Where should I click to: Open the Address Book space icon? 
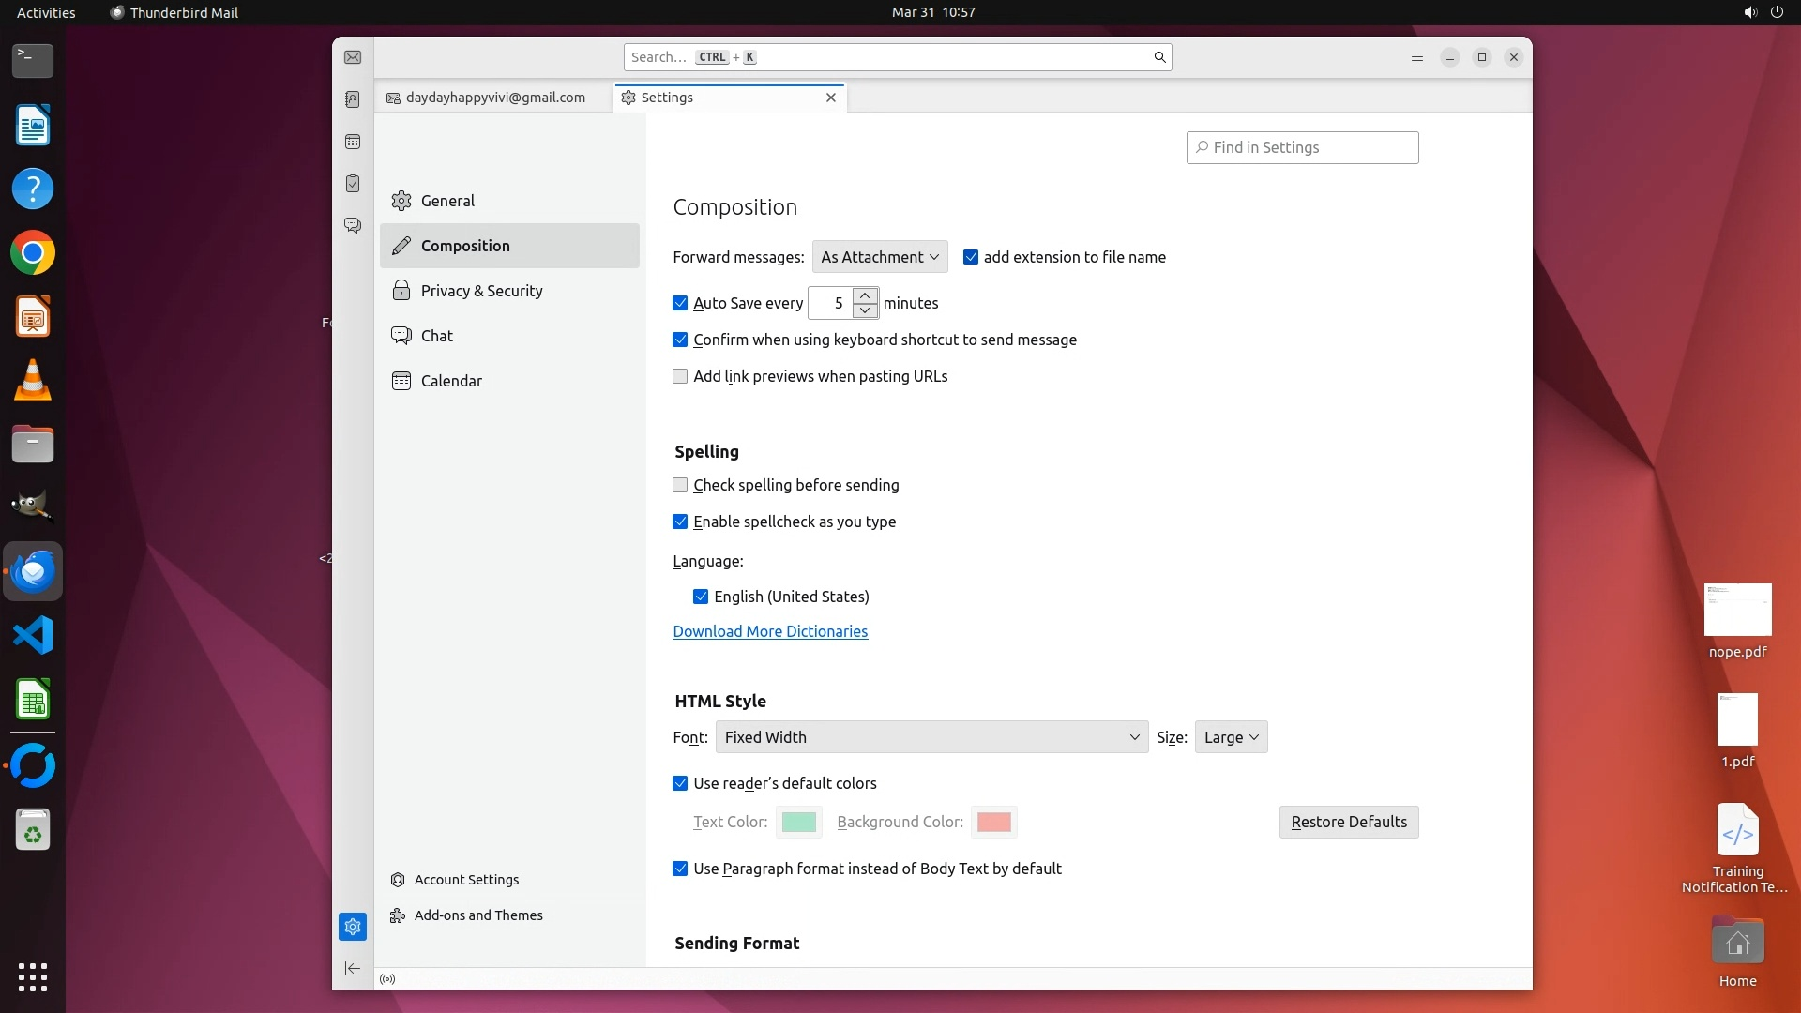click(x=353, y=99)
